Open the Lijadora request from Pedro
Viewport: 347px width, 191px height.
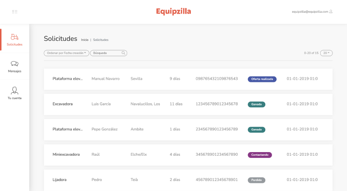(59, 180)
